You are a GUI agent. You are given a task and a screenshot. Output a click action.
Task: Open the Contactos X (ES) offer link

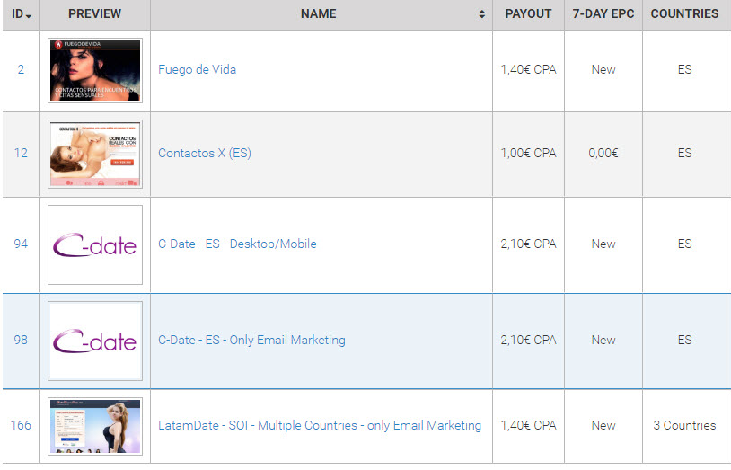click(x=204, y=153)
